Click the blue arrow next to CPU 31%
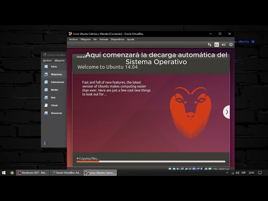The image size is (268, 201). 253,42
